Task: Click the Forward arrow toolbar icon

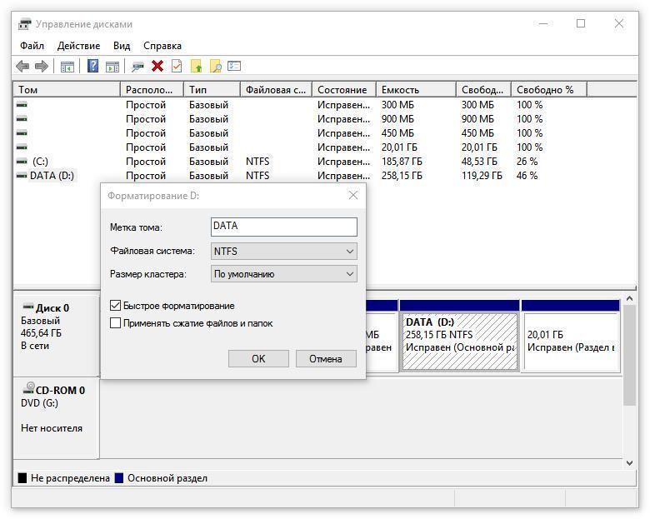Action: 42,67
